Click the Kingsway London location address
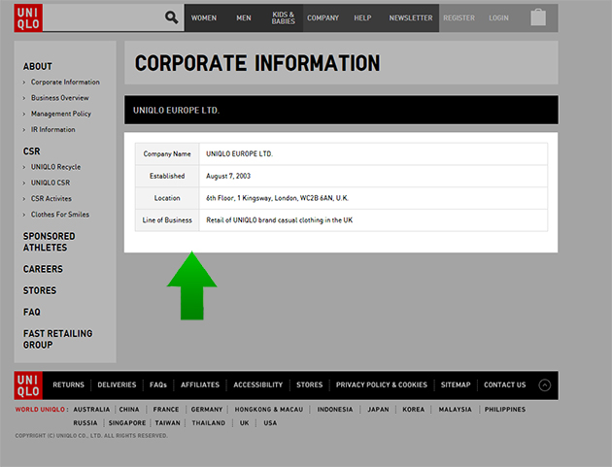The image size is (612, 467). tap(278, 198)
